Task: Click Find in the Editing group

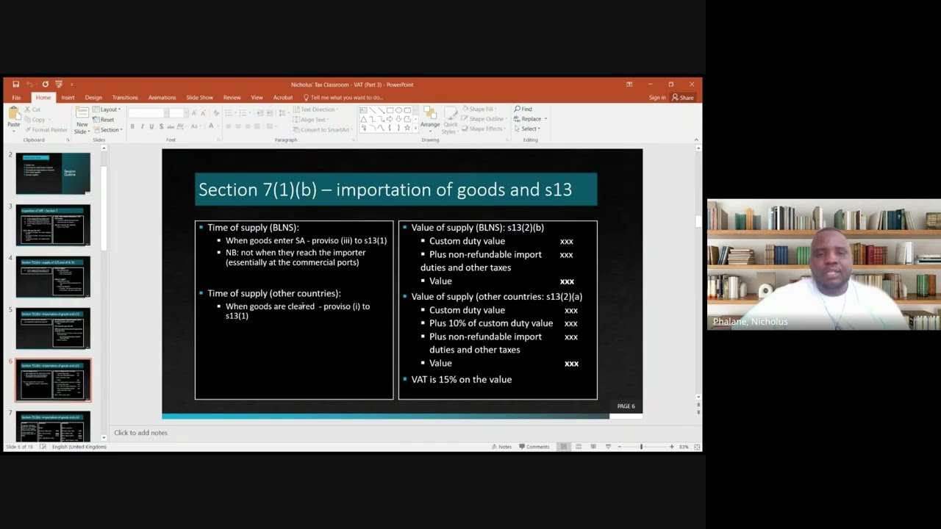Action: 523,109
